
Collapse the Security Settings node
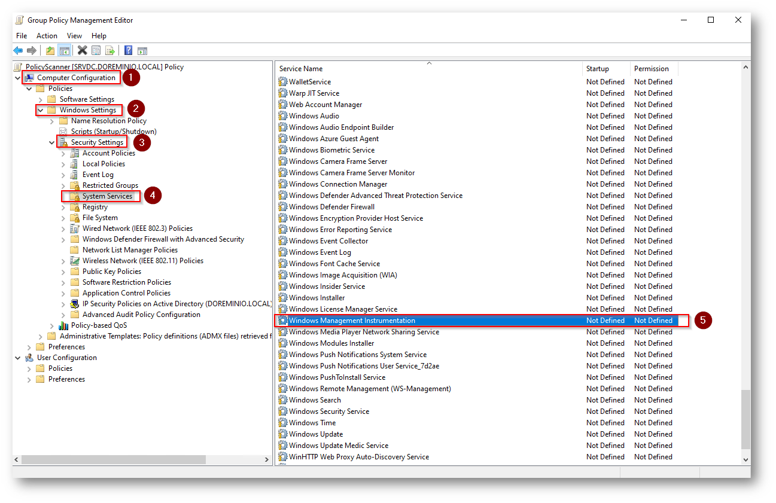(x=51, y=142)
